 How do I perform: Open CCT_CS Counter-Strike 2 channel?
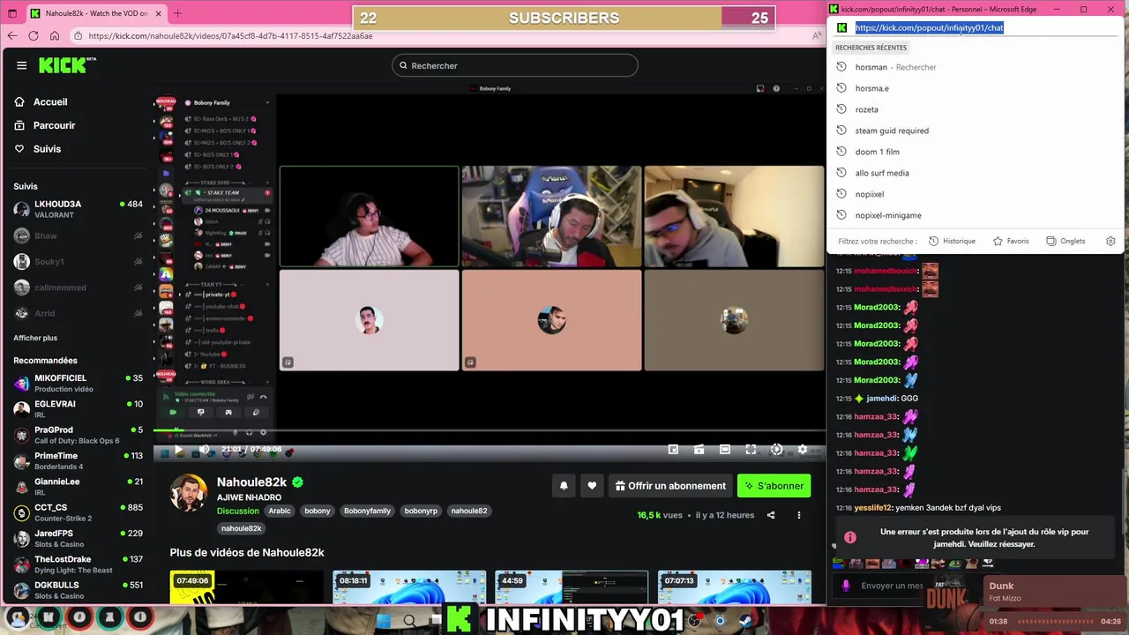click(x=78, y=512)
